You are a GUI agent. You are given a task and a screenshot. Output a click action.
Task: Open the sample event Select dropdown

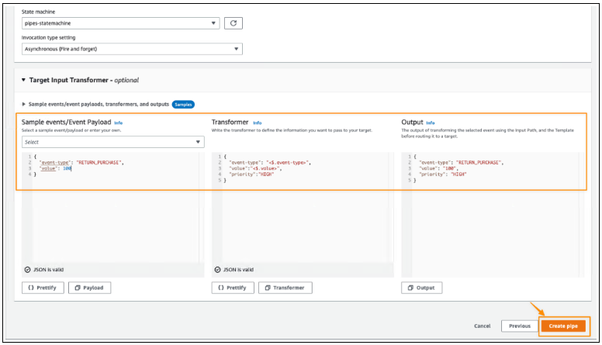point(112,142)
